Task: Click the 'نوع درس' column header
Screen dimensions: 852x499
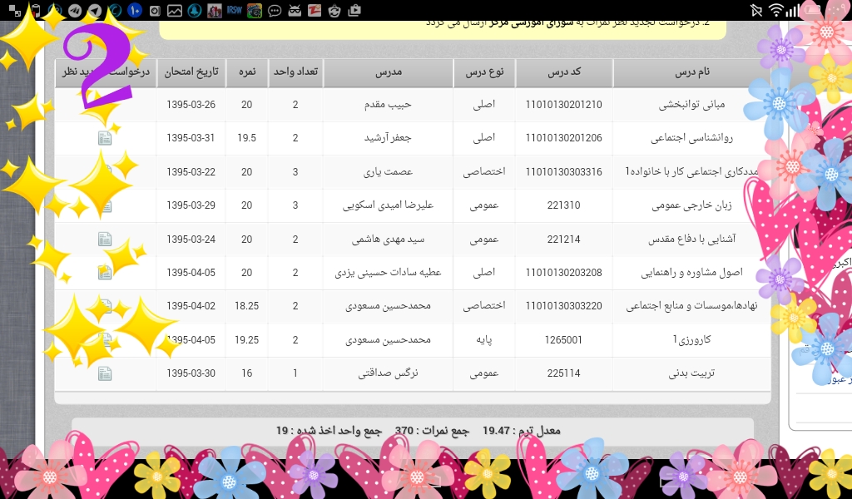Action: (484, 72)
